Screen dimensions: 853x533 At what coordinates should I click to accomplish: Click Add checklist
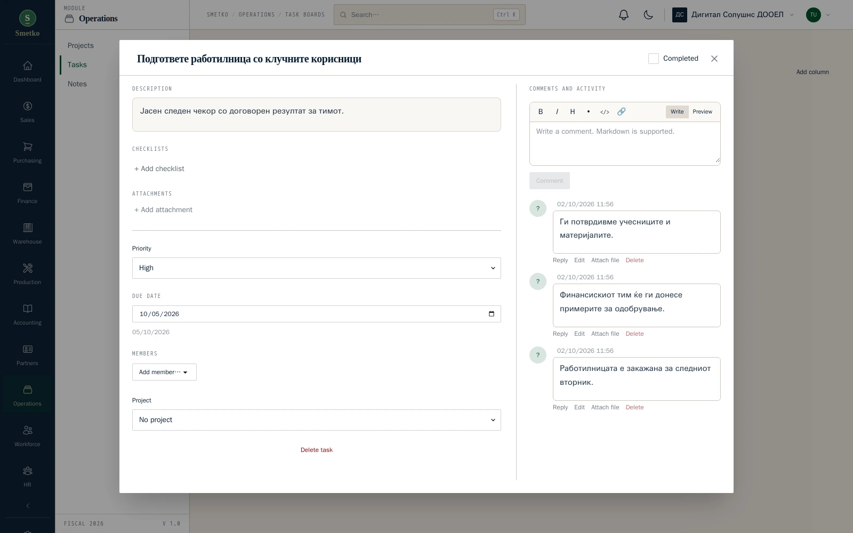[x=159, y=169]
